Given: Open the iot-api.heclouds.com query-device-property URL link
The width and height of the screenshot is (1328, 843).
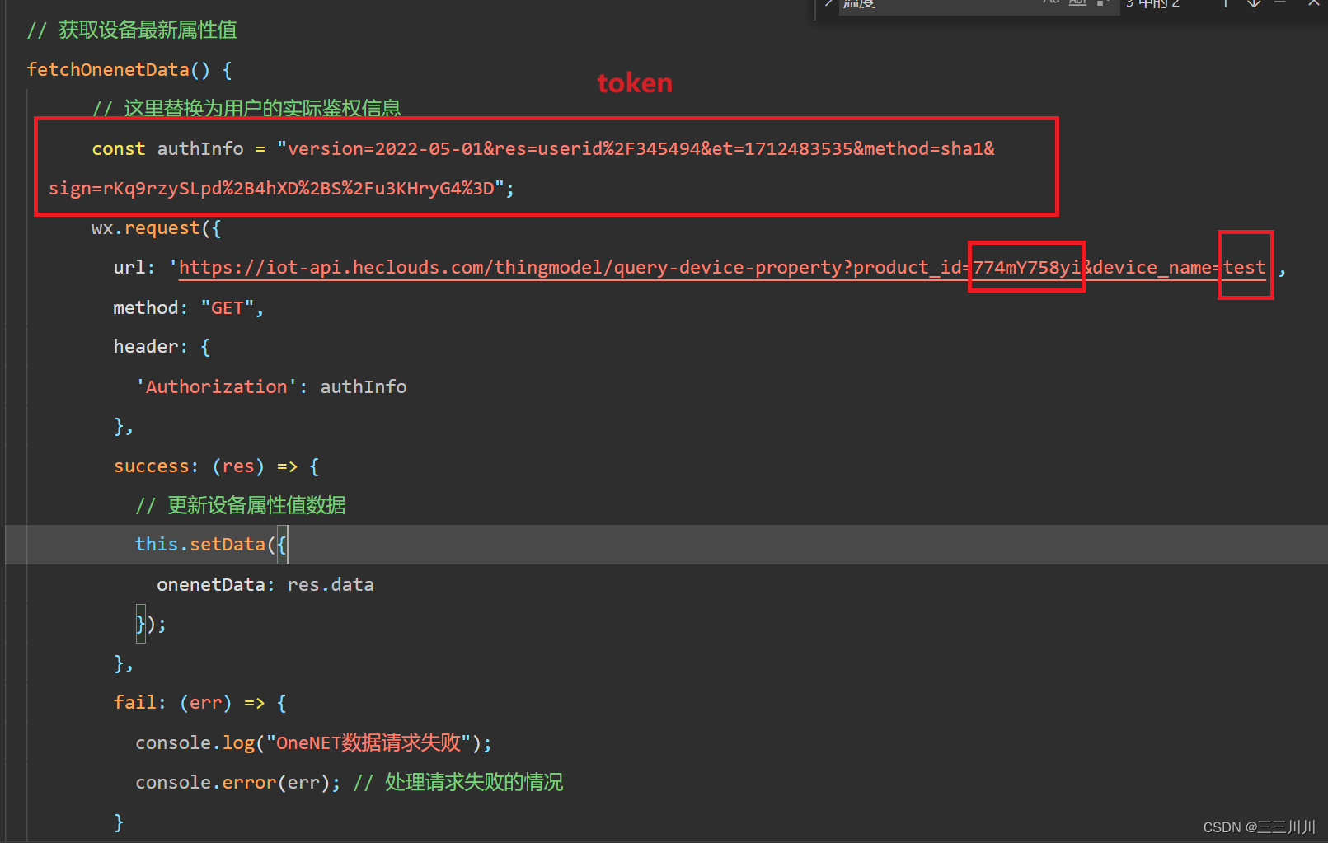Looking at the screenshot, I should click(x=722, y=268).
